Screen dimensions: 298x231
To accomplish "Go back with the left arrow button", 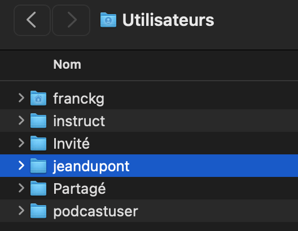I will click(x=32, y=20).
